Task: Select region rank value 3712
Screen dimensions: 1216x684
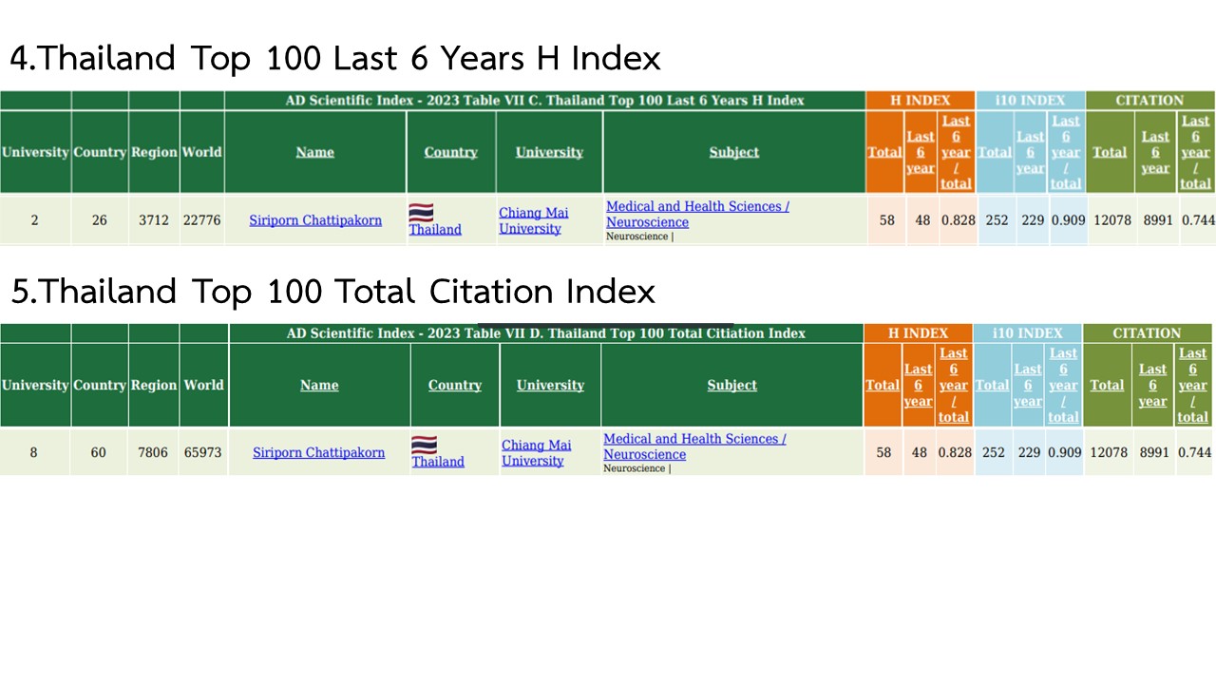Action: pos(154,220)
